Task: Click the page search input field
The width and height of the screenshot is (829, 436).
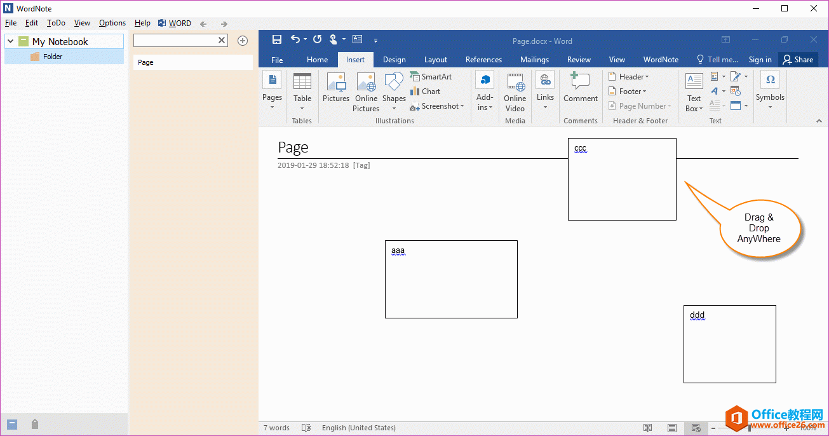Action: [176, 41]
